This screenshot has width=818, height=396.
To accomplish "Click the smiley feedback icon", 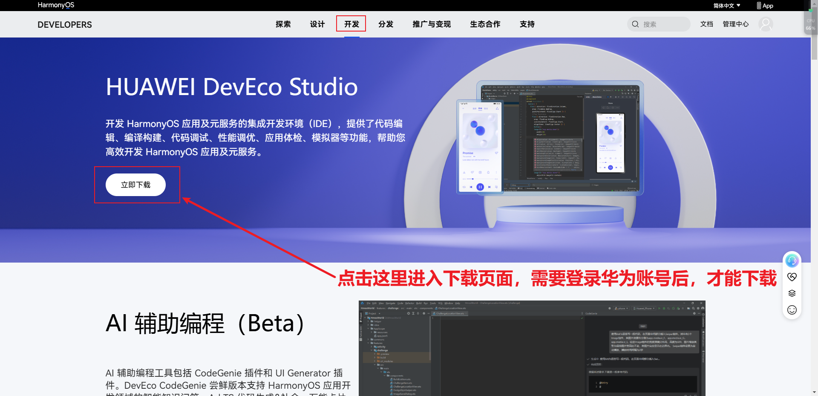I will (x=792, y=310).
